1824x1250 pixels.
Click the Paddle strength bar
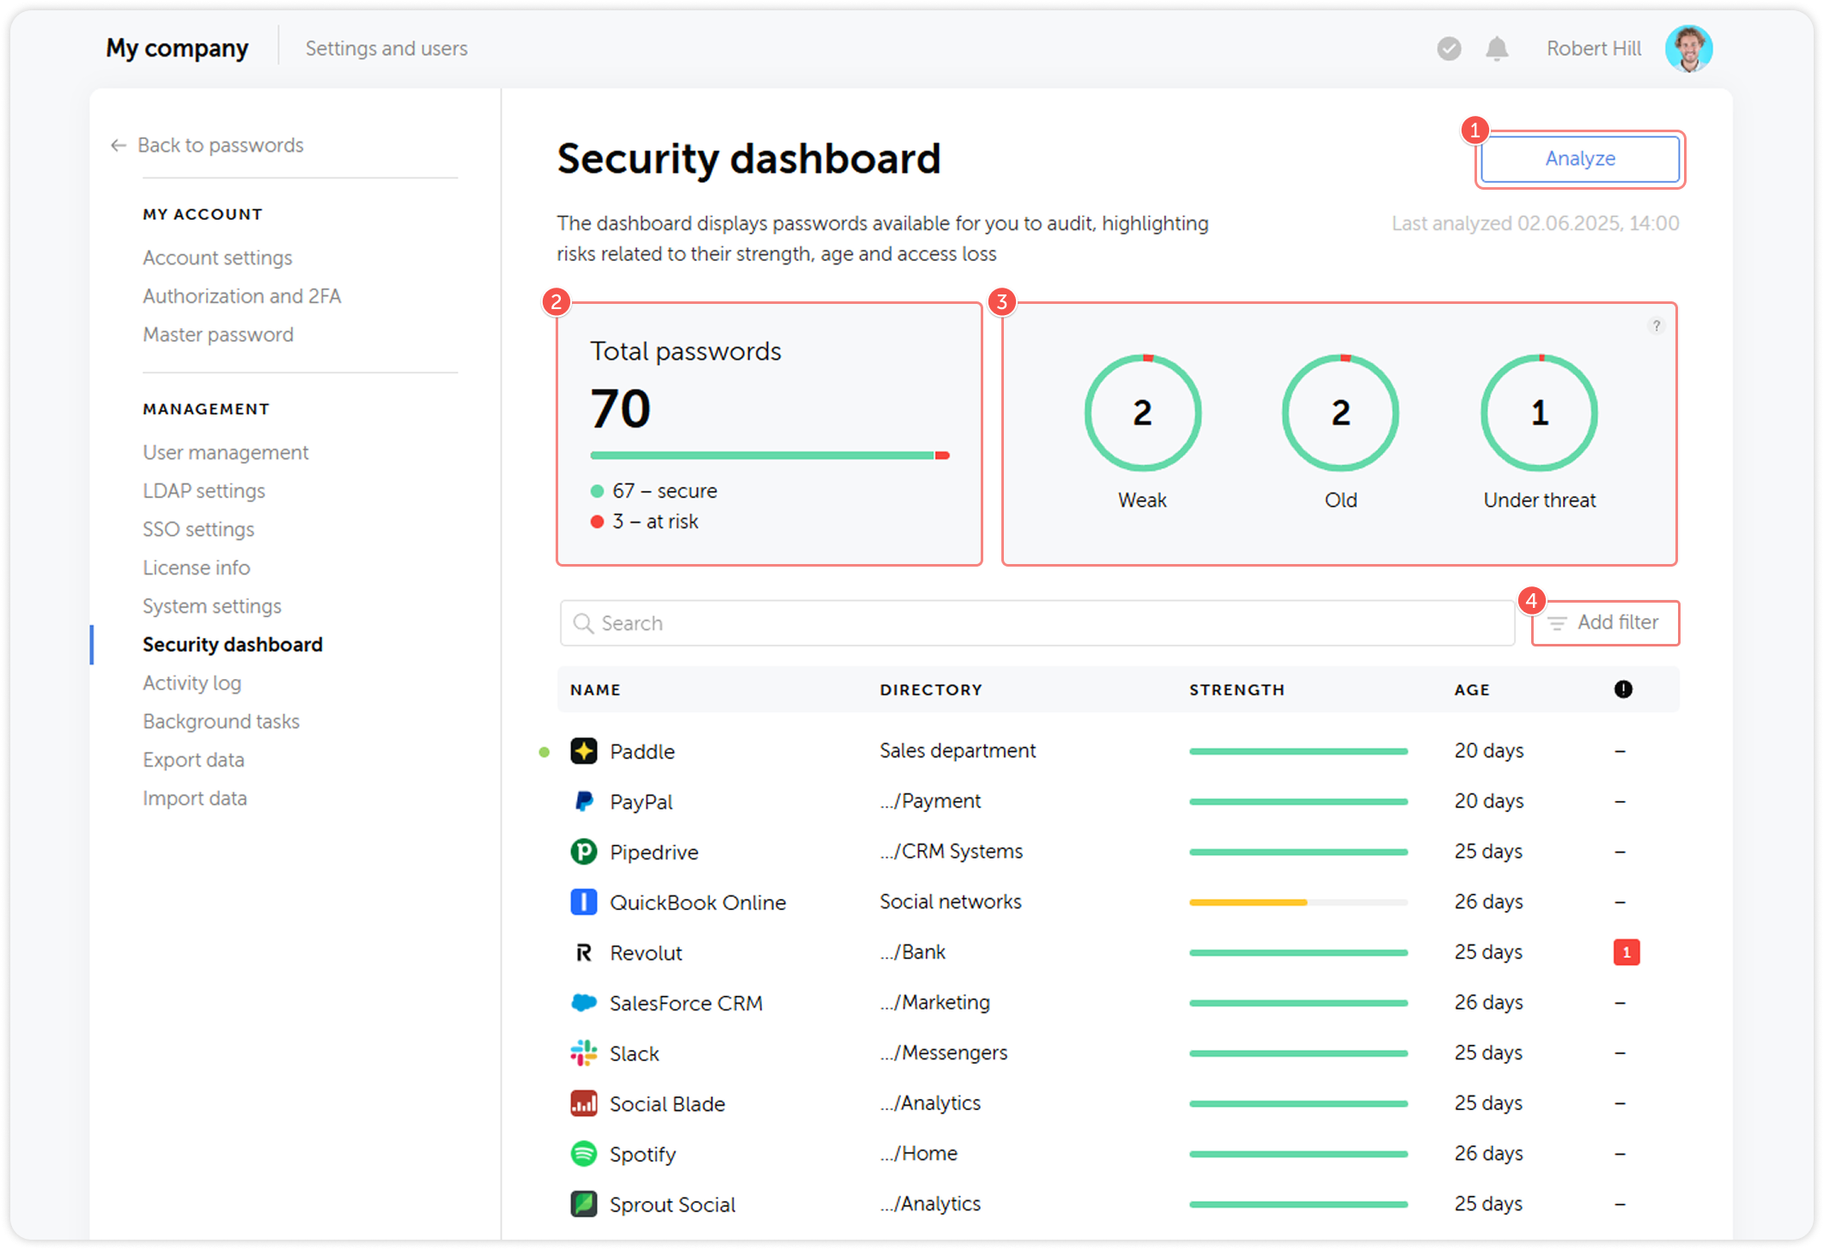1298,751
